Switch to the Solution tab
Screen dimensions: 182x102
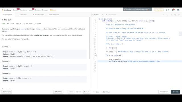[23, 15]
